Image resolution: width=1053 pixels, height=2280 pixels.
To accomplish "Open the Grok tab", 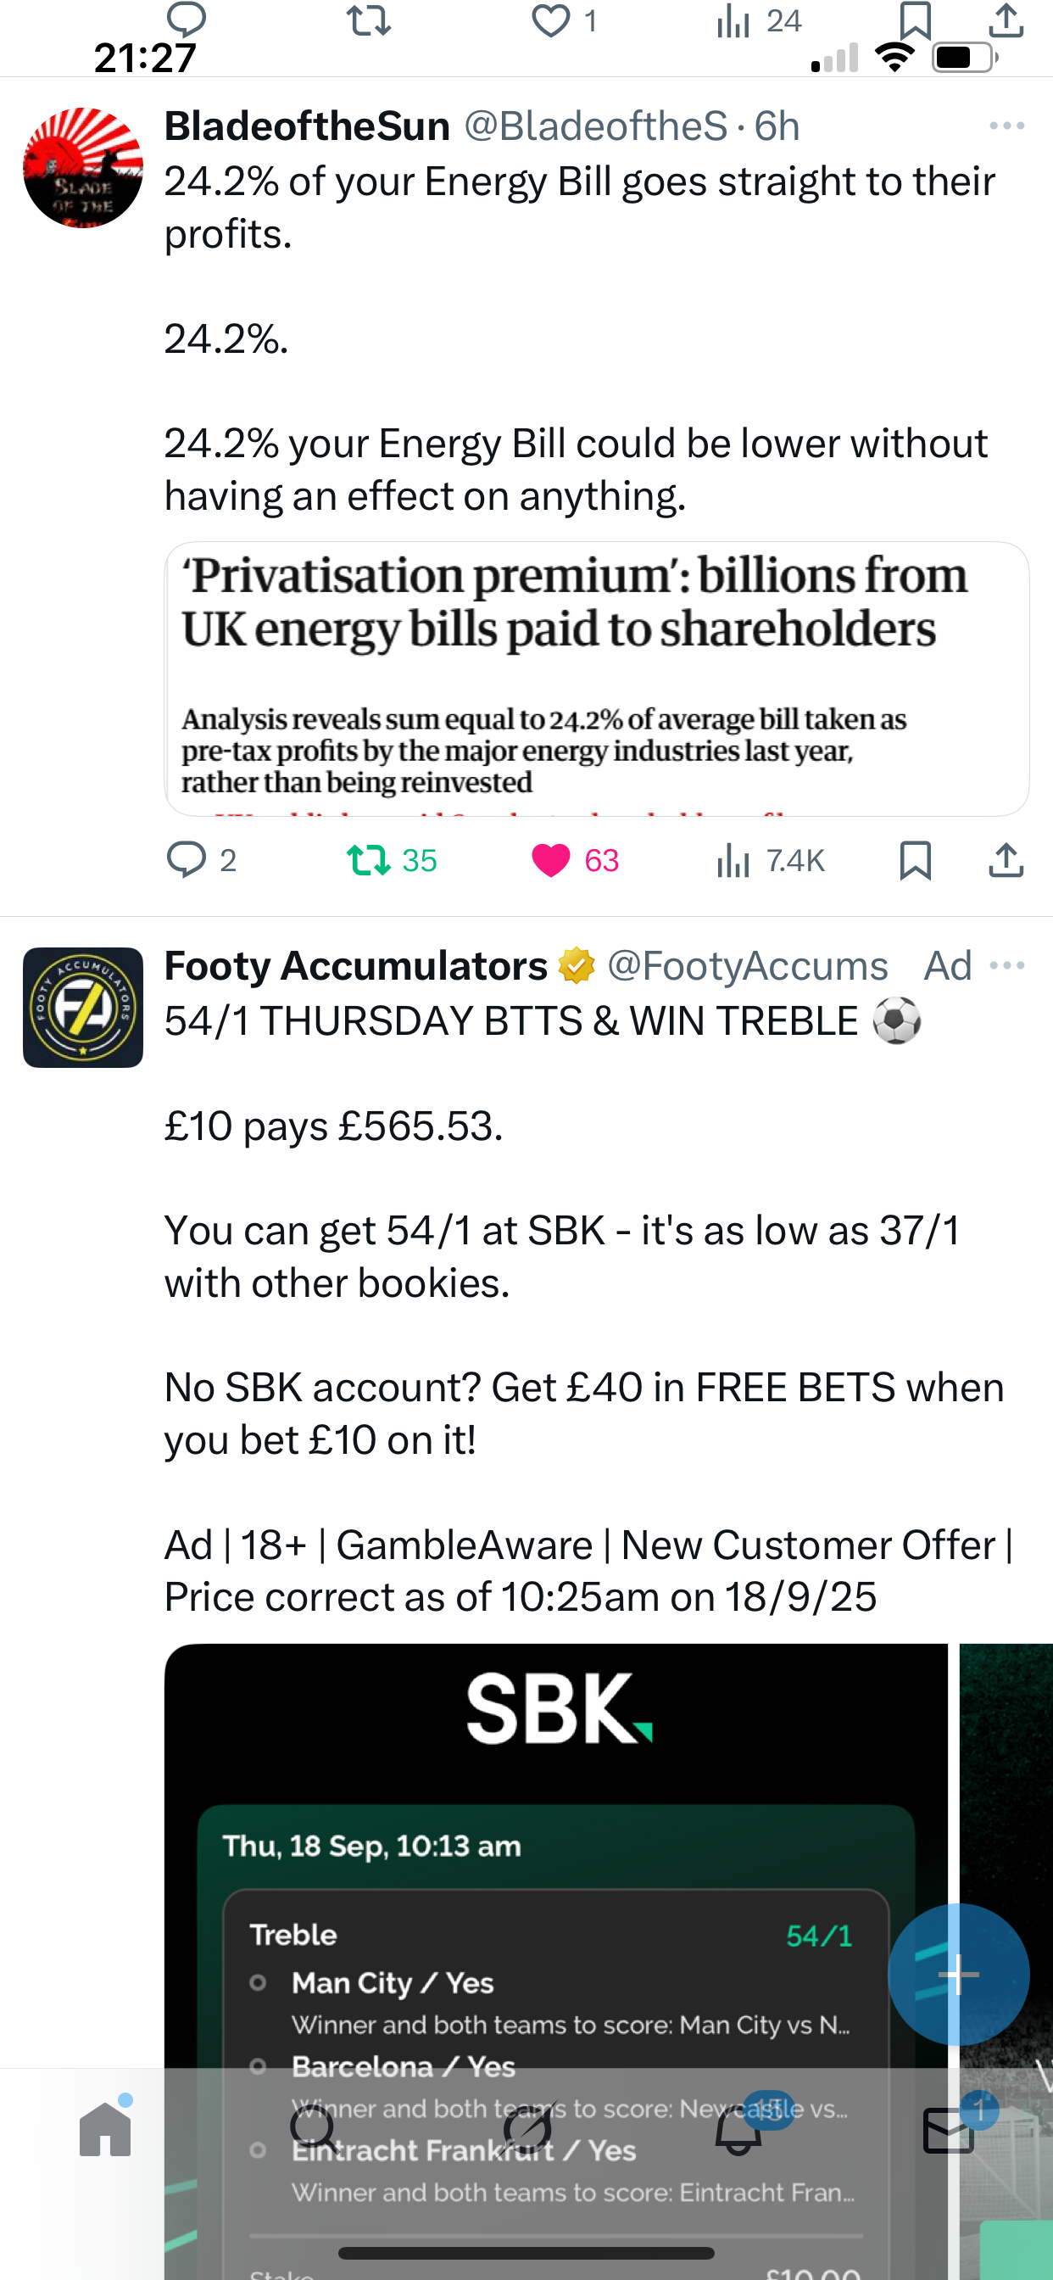I will [526, 2129].
